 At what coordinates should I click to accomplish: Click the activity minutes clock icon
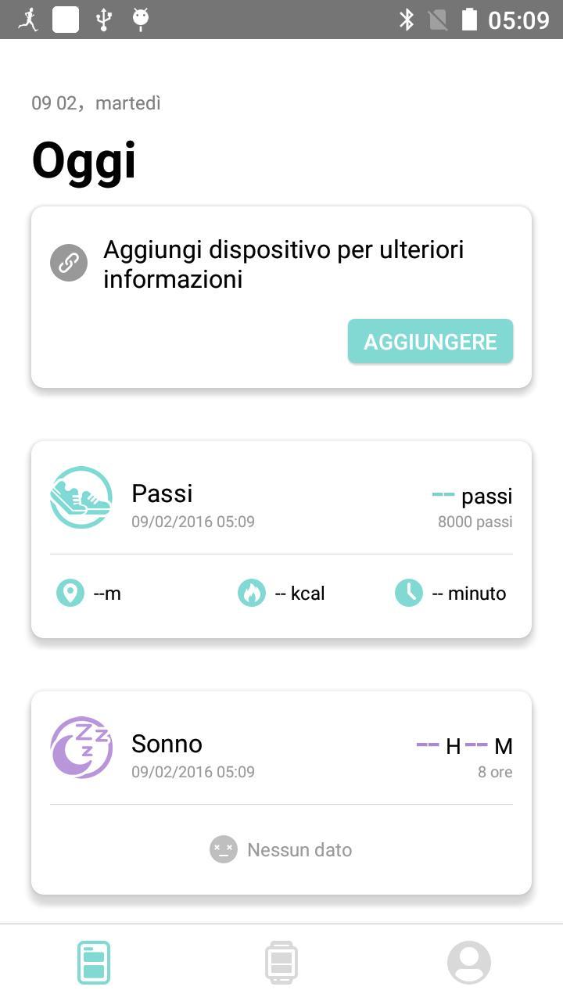(x=409, y=593)
